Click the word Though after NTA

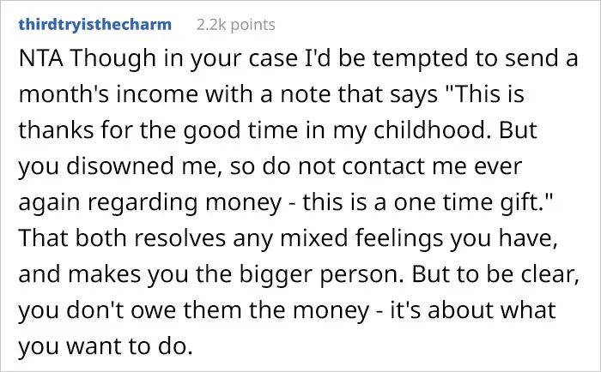click(x=112, y=58)
